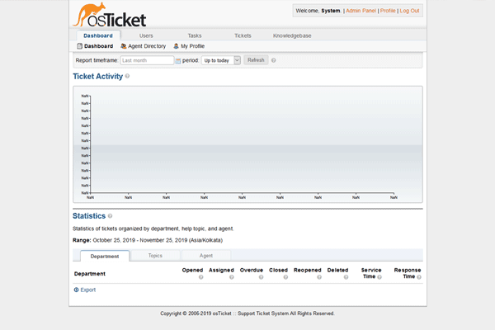Click the help icon under Opened column
This screenshot has width=495, height=330.
pyautogui.click(x=200, y=277)
